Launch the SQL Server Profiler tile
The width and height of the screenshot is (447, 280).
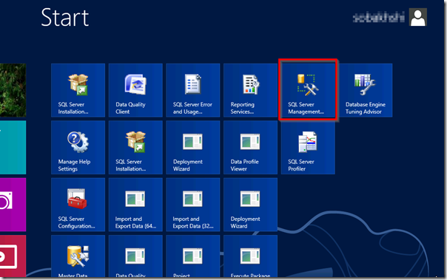click(x=308, y=148)
